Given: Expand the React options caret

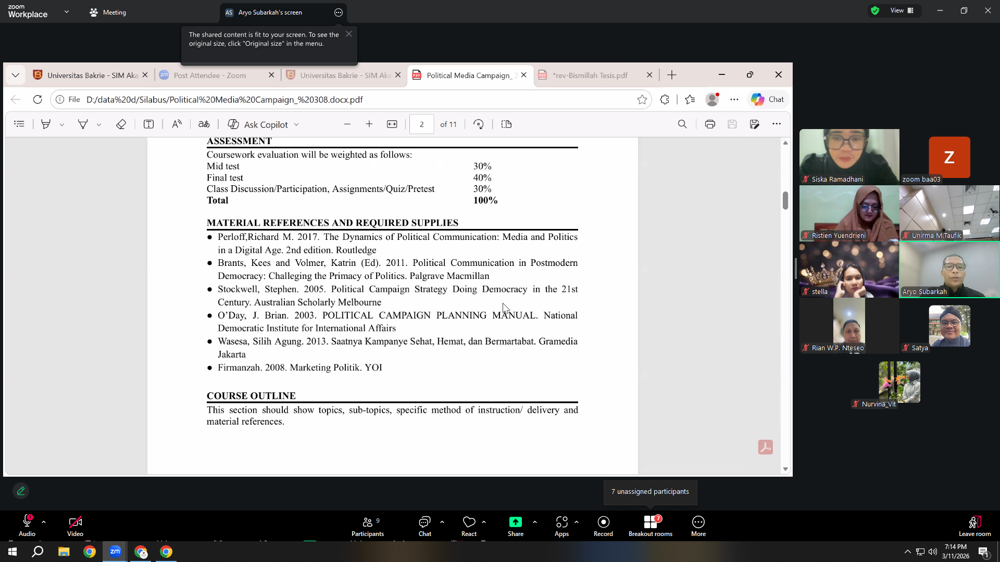Looking at the screenshot, I should pos(484,522).
